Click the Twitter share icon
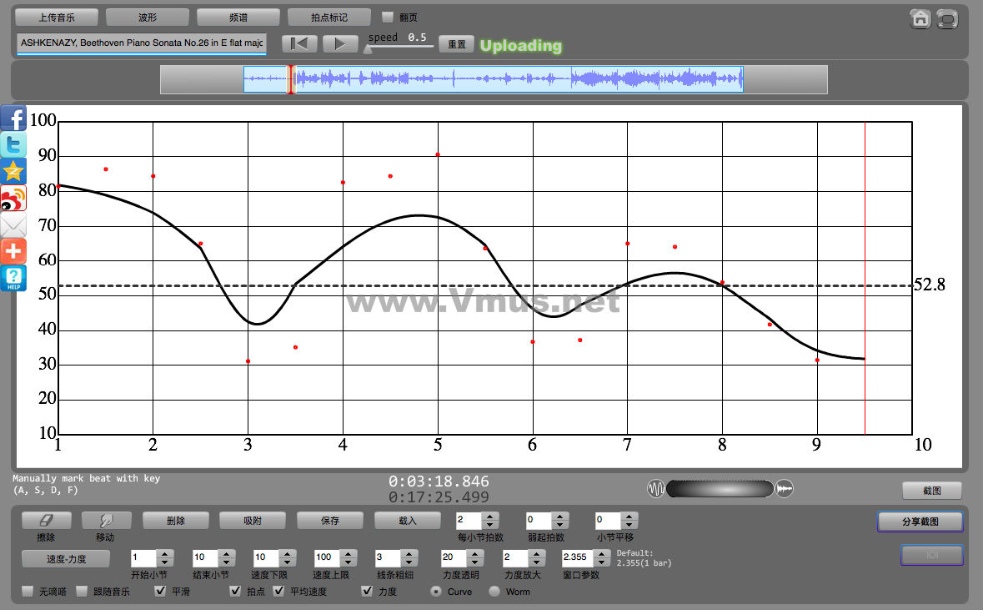983x610 pixels. click(13, 145)
